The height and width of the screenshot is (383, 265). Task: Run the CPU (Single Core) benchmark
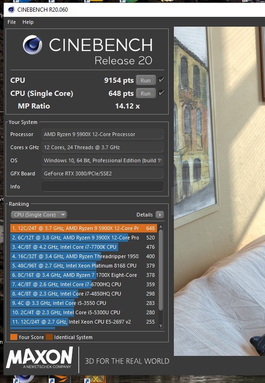[146, 94]
